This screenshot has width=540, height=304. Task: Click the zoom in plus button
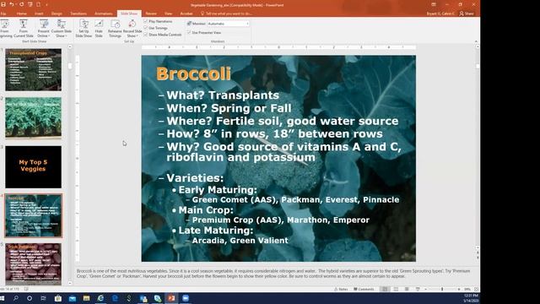tap(459, 289)
